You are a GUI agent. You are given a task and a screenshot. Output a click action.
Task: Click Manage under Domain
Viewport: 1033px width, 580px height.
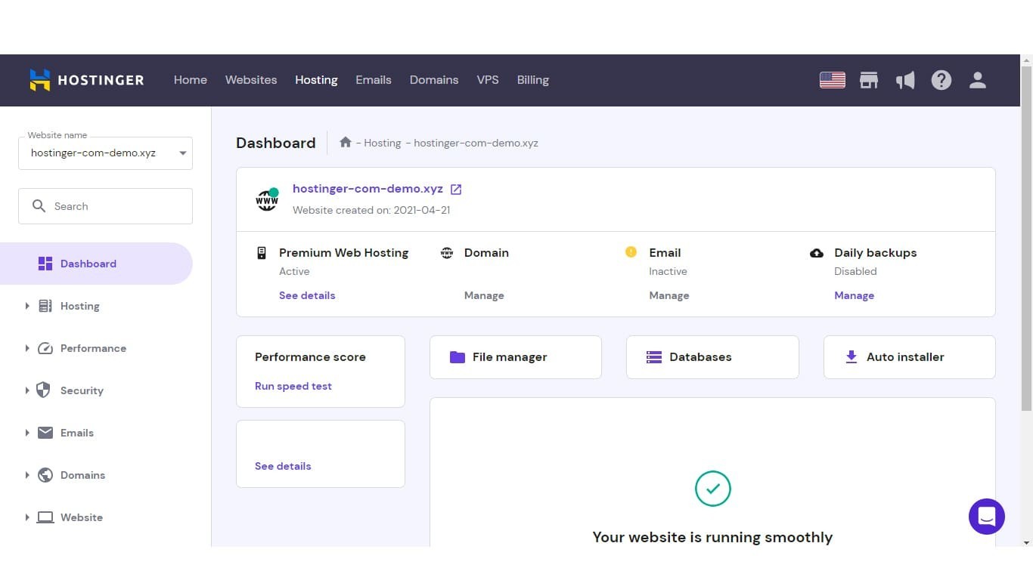[x=484, y=295]
